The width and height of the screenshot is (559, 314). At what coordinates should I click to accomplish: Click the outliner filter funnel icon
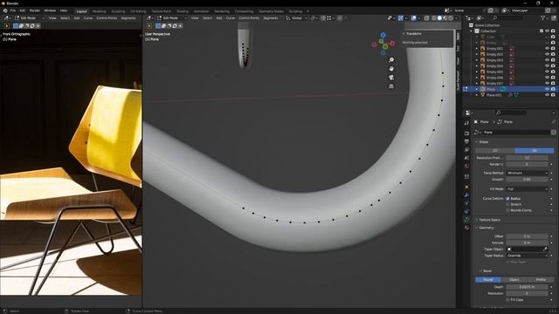(543, 17)
